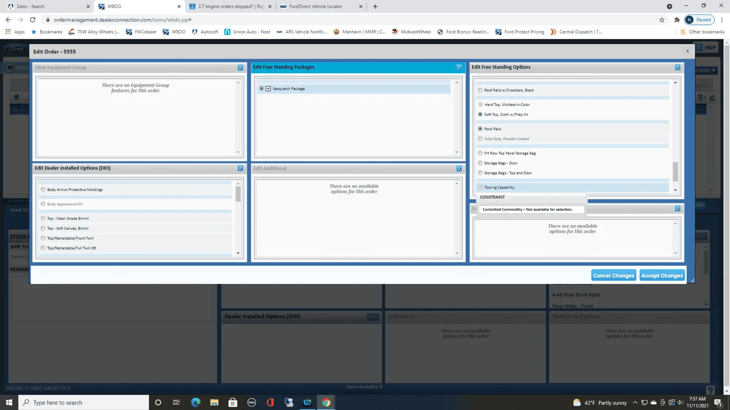The height and width of the screenshot is (410, 730).
Task: Open Microsoft Store from taskbar
Action: pyautogui.click(x=233, y=402)
